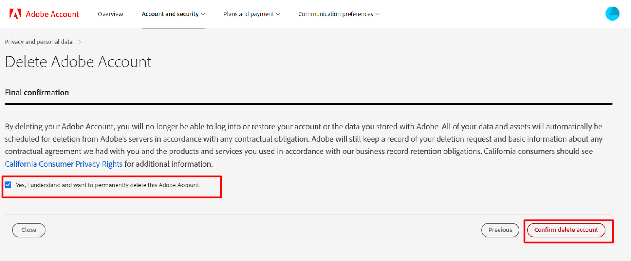Go back to Privacy and personal data
This screenshot has height=261, width=631.
(39, 42)
